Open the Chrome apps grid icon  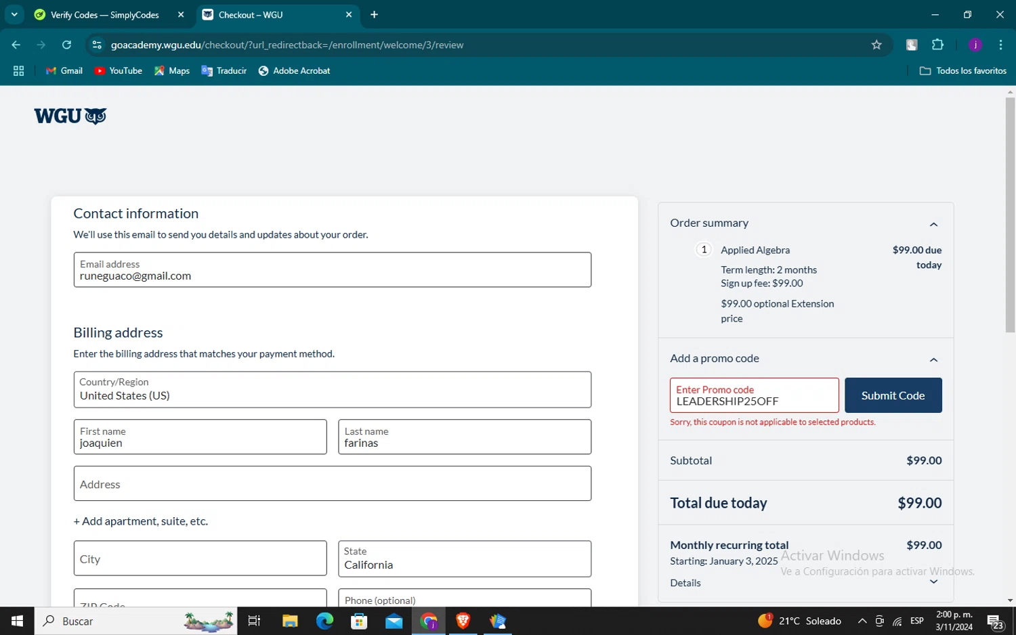[18, 70]
